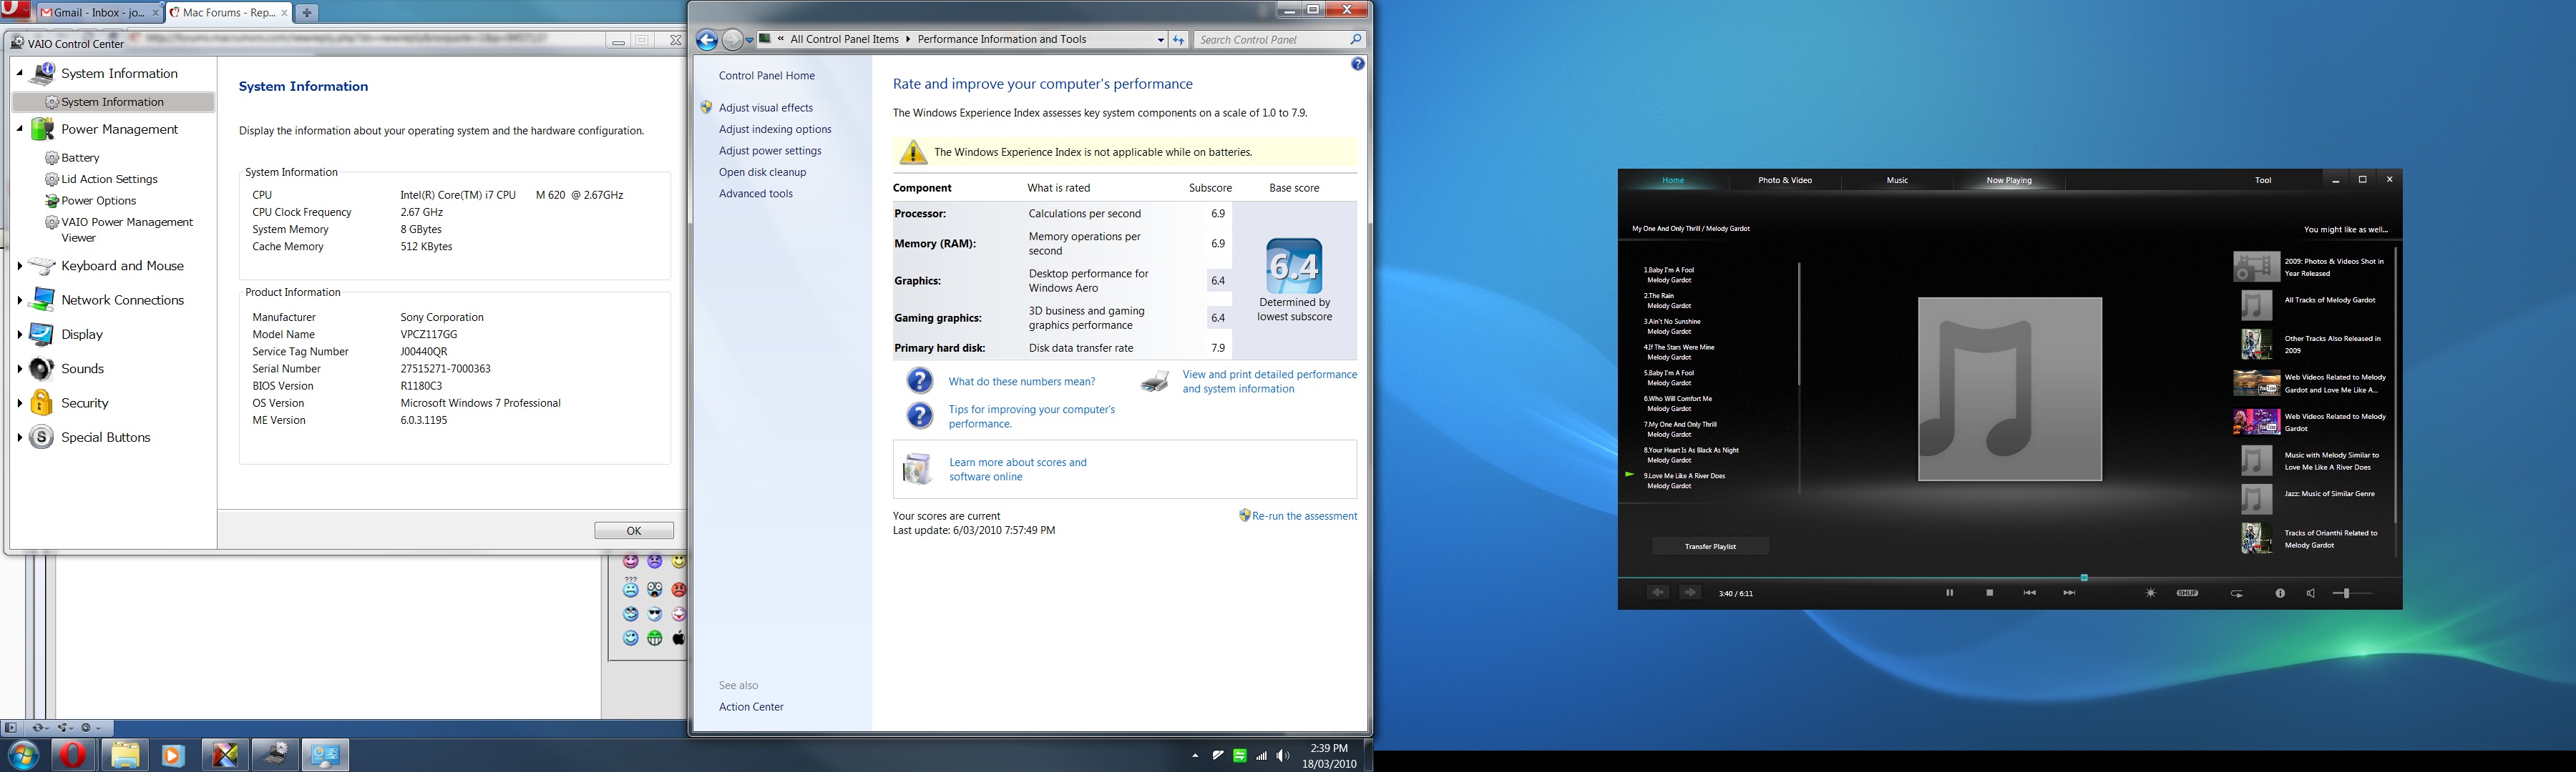This screenshot has width=2576, height=772.
Task: Go to the previous track
Action: (2029, 593)
